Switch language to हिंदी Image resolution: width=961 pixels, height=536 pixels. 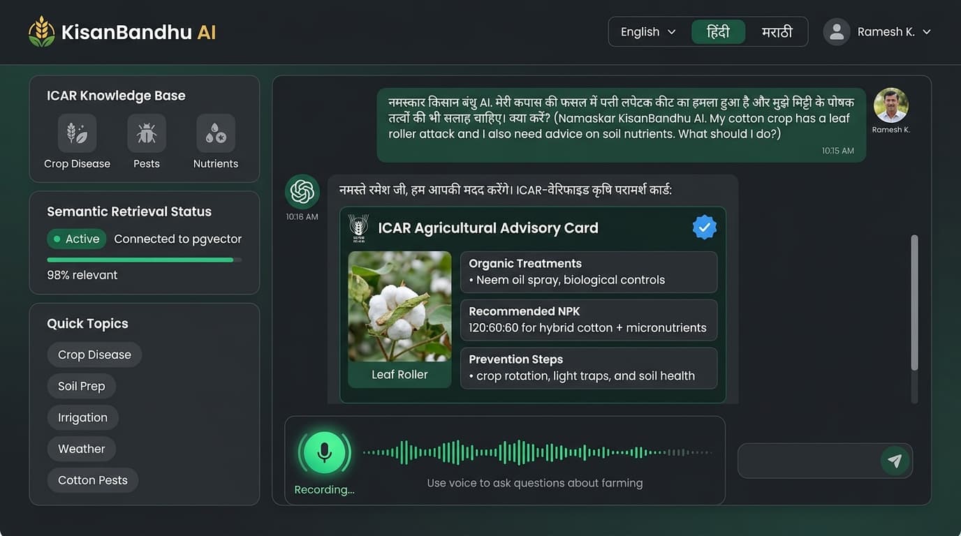(718, 32)
